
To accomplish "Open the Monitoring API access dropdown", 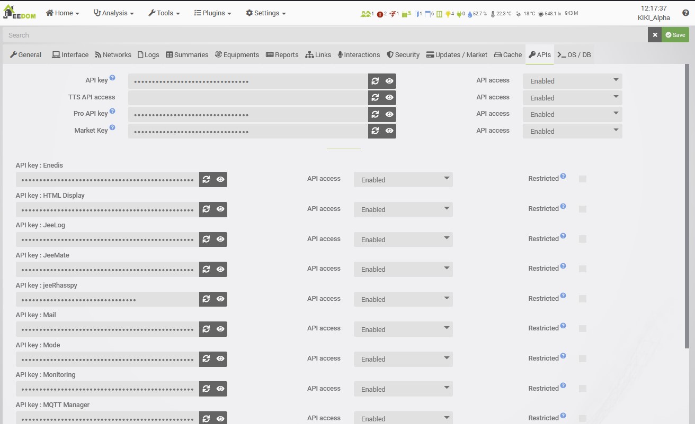I will tap(403, 389).
